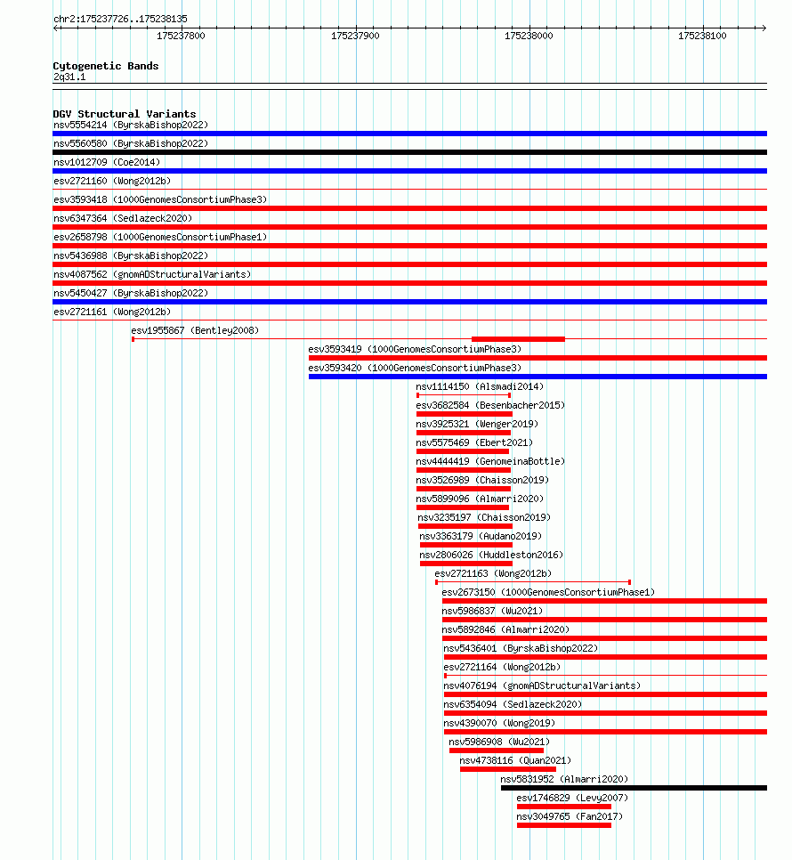Click esv1746829 (Levy2007) label
Image resolution: width=792 pixels, height=860 pixels.
click(x=572, y=797)
